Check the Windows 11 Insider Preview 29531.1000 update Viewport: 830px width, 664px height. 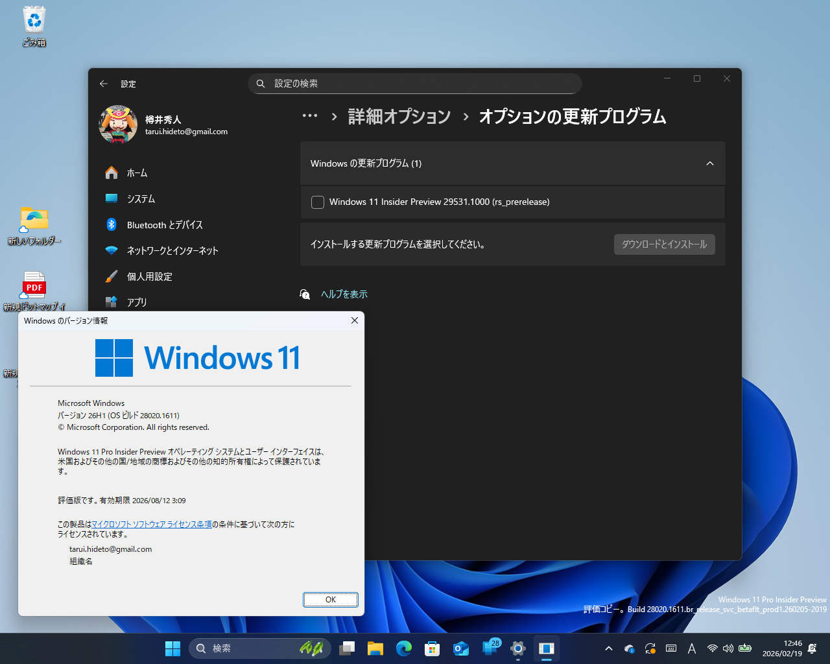tap(318, 202)
